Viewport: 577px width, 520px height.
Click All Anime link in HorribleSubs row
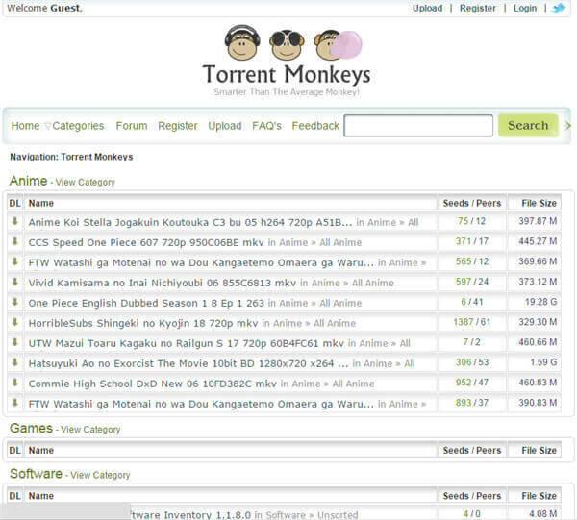[335, 324]
